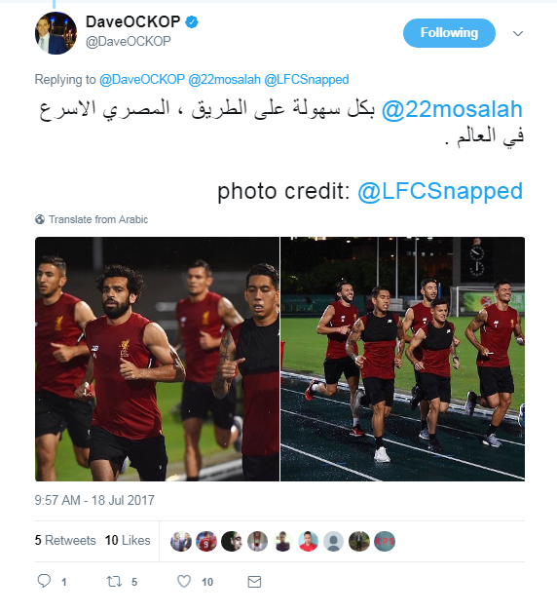Toggle the Following button
Screen dimensions: 557x613
(x=449, y=33)
